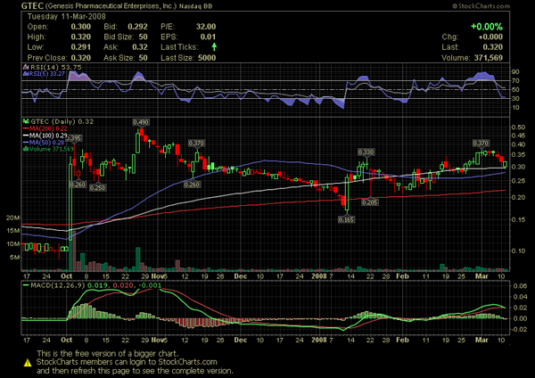Click the Chg value +0.000
The width and height of the screenshot is (535, 378).
[x=490, y=37]
